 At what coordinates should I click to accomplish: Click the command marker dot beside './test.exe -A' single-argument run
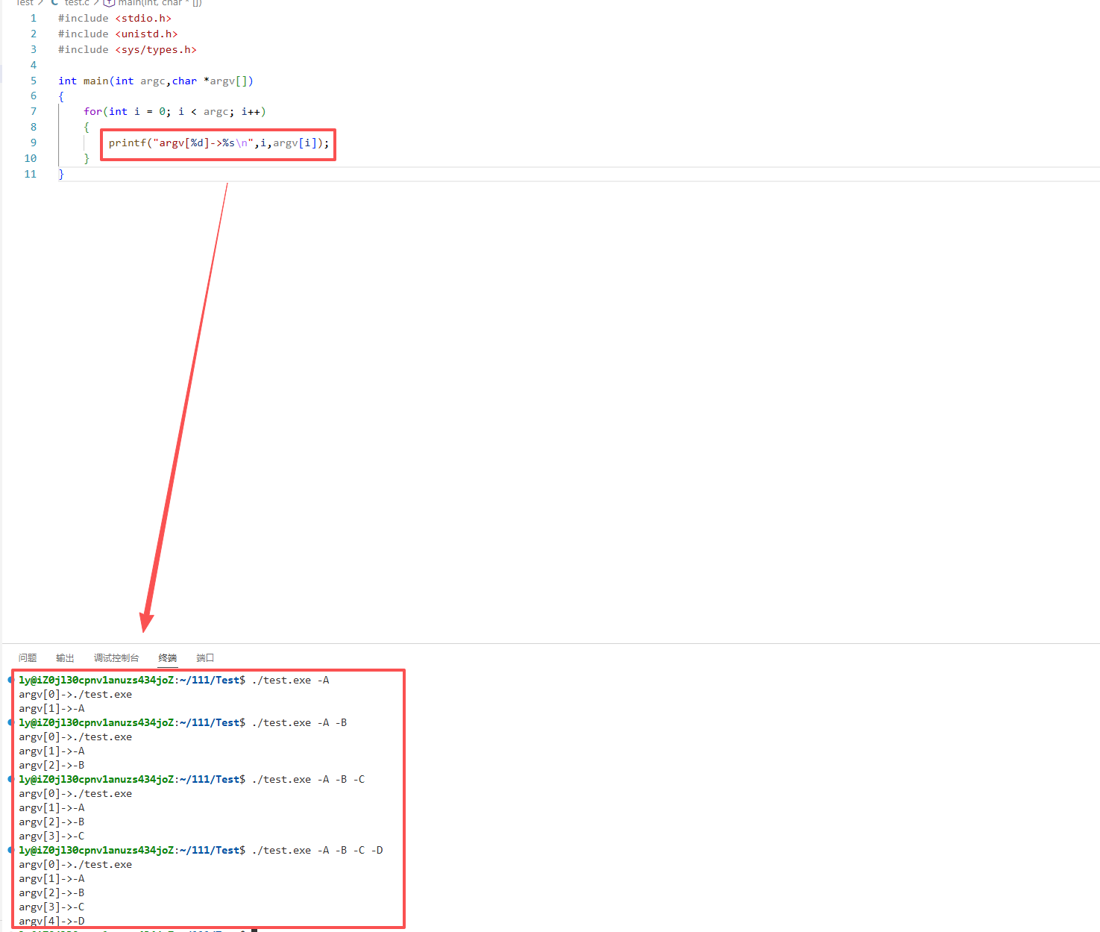point(10,680)
